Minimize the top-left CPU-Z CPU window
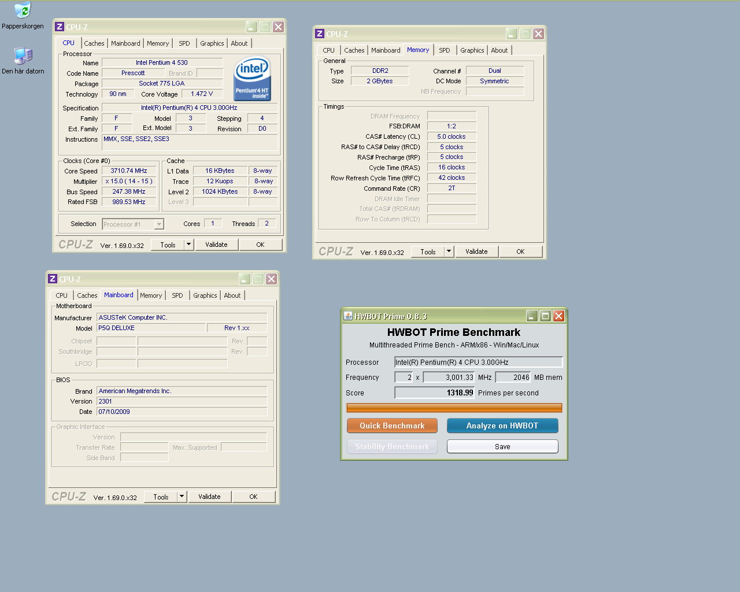Screen dimensions: 740x592 pos(251,27)
